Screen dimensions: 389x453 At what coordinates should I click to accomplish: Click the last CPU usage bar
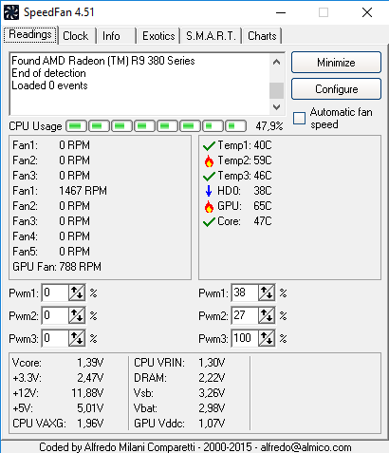click(x=235, y=126)
